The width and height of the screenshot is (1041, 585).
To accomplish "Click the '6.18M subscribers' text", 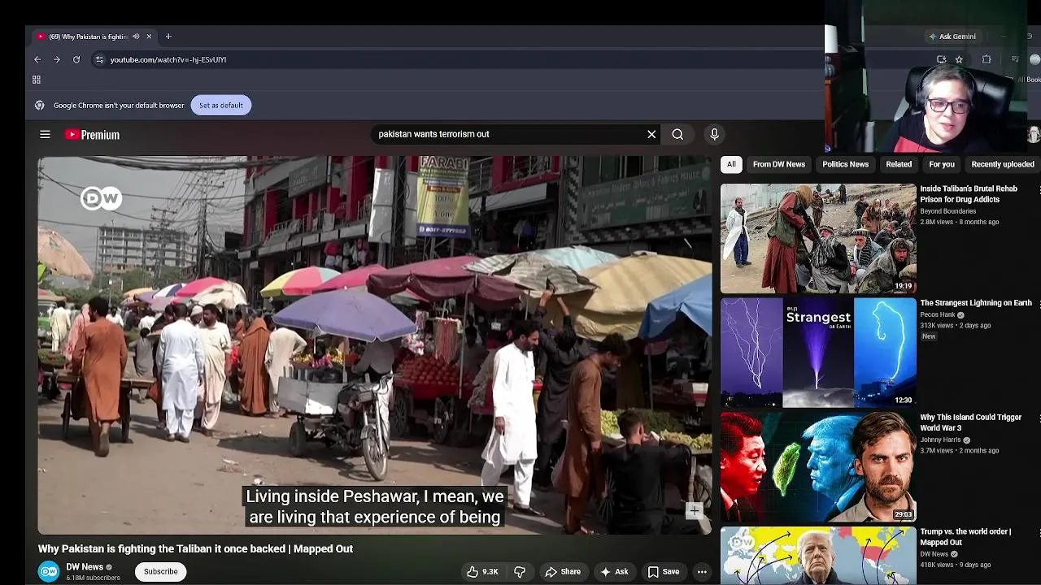I will 93,578.
